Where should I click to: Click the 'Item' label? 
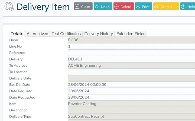(x=13, y=104)
